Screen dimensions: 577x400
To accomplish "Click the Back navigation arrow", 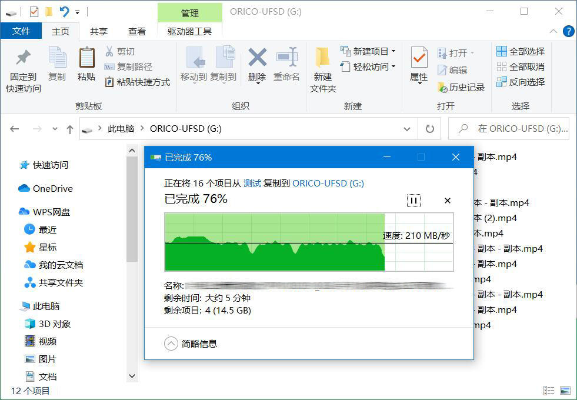I will tap(14, 129).
